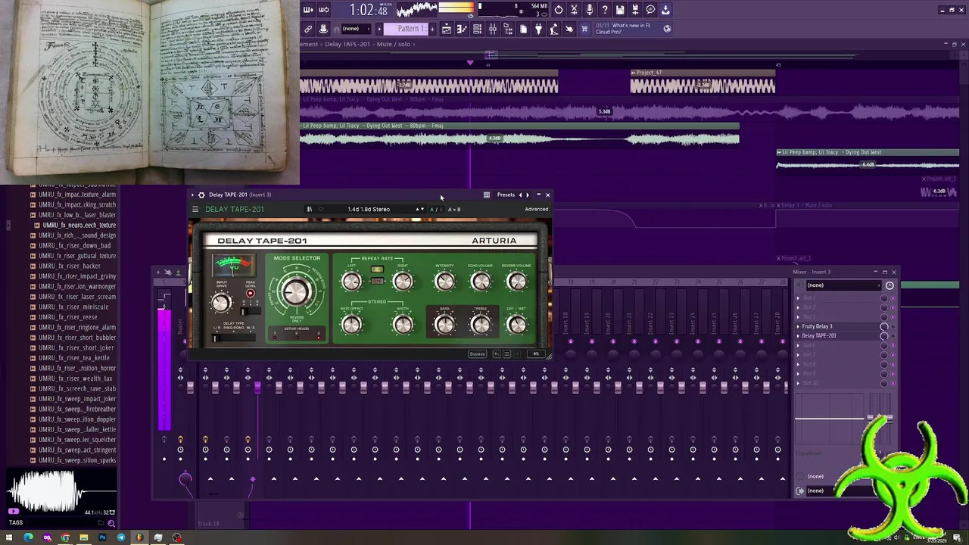The width and height of the screenshot is (969, 545).
Task: Open the Browser view toolbar icon
Action: pos(508,29)
